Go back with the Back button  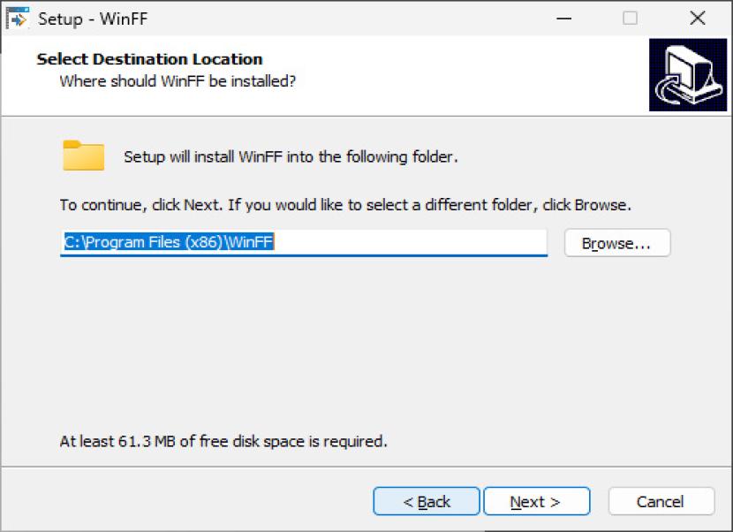point(427,501)
